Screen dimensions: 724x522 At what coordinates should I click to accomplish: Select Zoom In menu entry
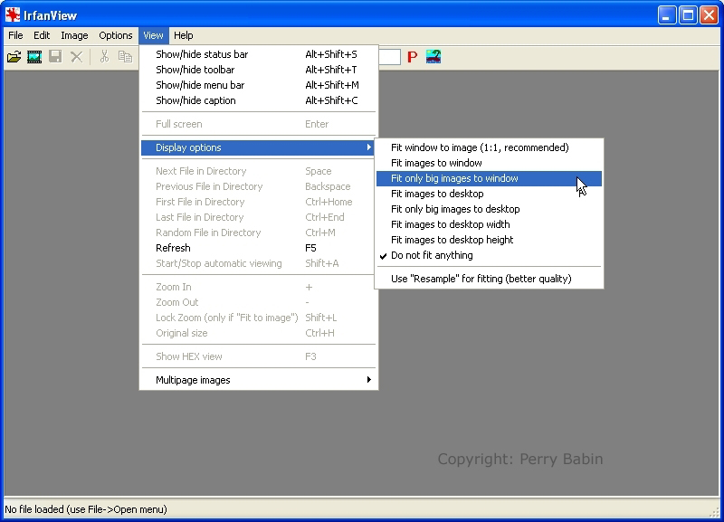(259, 287)
